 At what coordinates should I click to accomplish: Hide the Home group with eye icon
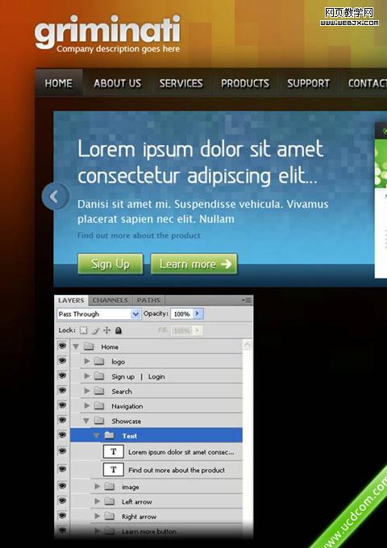point(62,346)
